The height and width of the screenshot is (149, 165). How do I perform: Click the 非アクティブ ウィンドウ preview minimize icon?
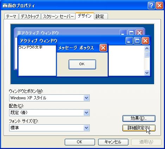123,32
